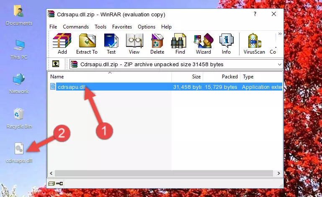Click the WinRAR title bar icon
The width and height of the screenshot is (322, 197).
[51, 14]
